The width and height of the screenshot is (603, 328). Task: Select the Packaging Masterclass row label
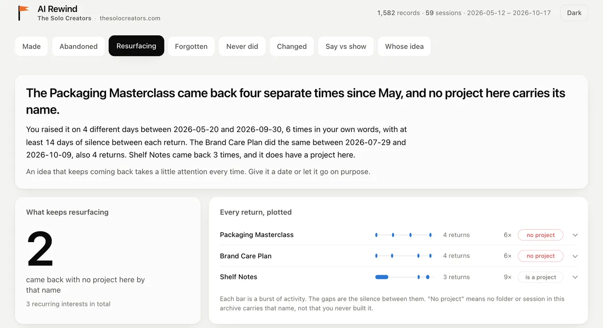tap(257, 235)
